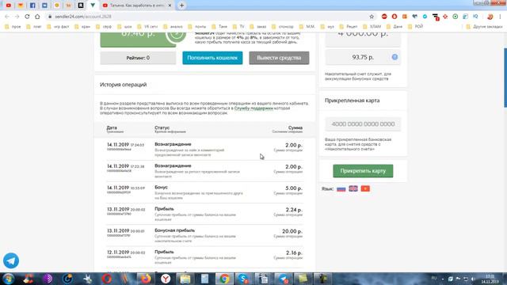This screenshot has width=507, height=285.
Task: Select the British flag language icon
Action: click(353, 188)
